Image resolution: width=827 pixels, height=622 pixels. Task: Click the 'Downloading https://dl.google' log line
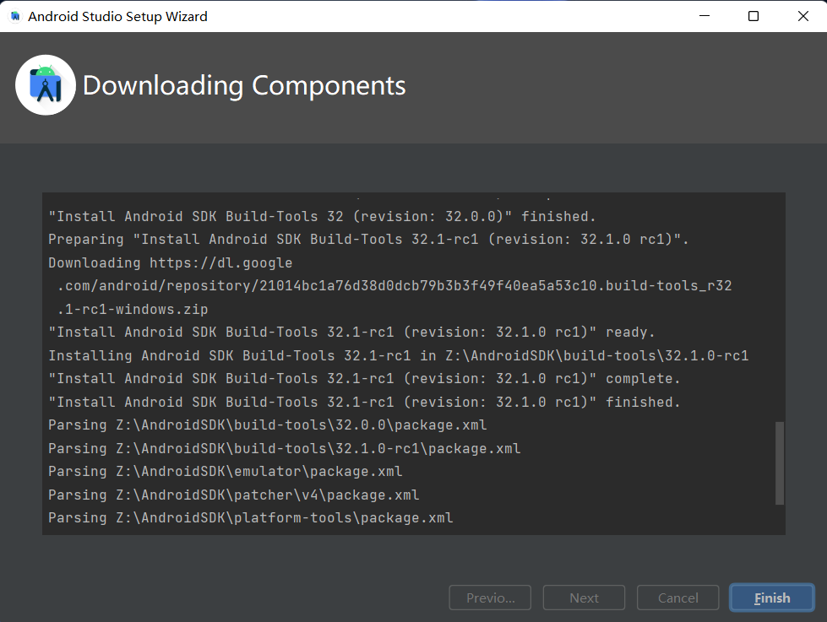[x=171, y=262]
